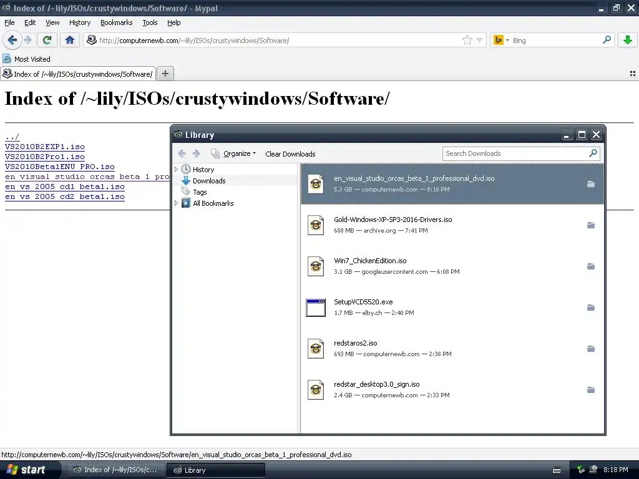Go forward in Library window
Image resolution: width=639 pixels, height=479 pixels.
(x=196, y=153)
